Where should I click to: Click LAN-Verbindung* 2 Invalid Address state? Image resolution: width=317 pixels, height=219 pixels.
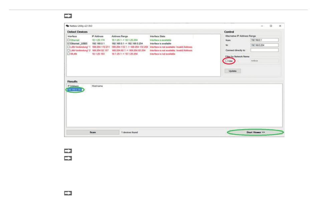point(171,50)
